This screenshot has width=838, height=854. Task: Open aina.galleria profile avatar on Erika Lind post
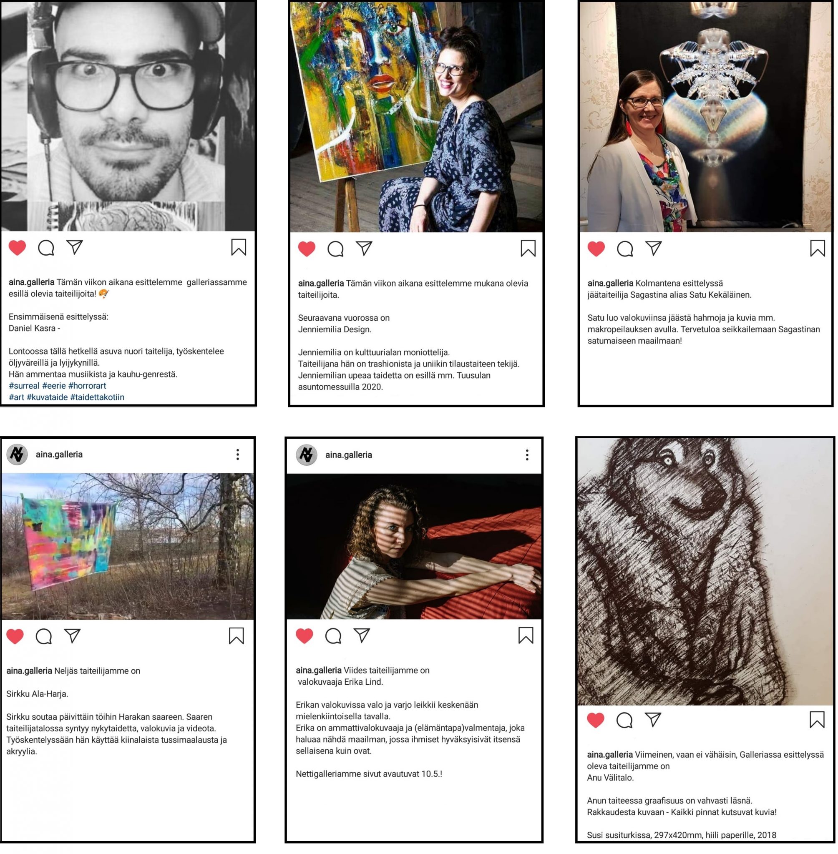tap(306, 455)
